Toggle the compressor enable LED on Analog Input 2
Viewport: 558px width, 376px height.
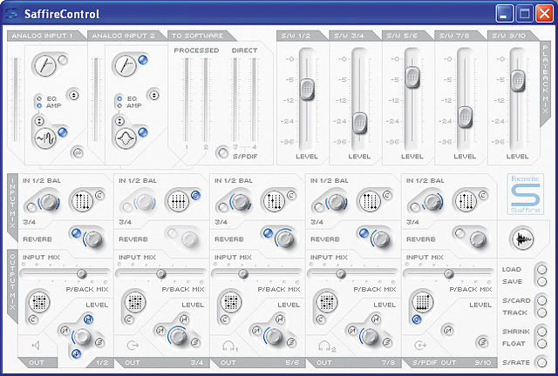(143, 60)
